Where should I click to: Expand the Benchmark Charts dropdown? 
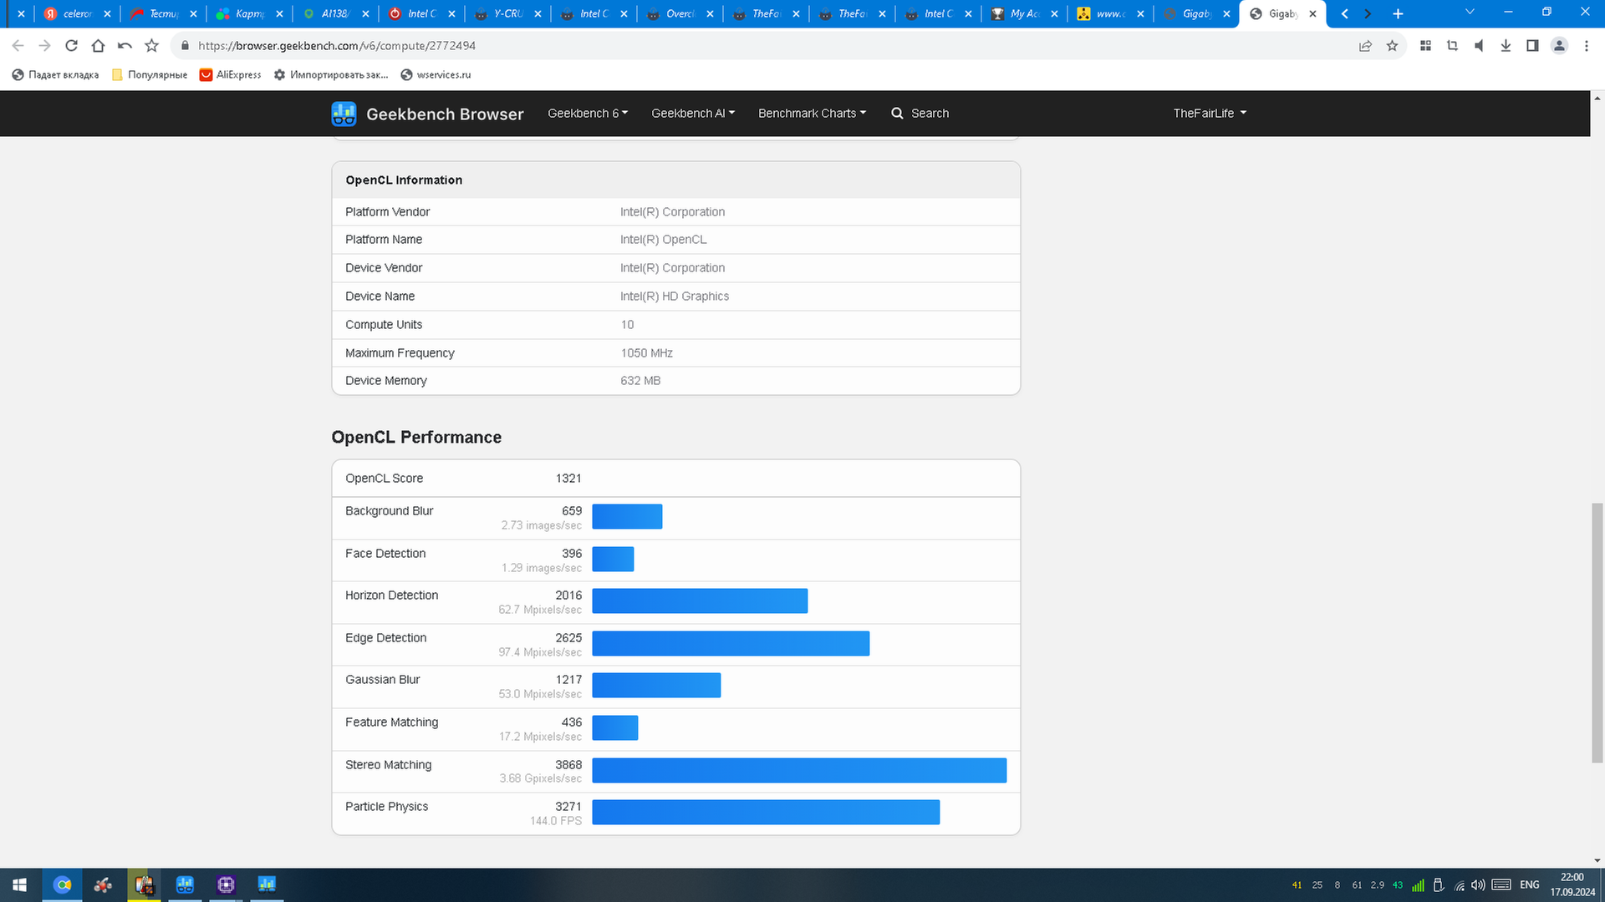click(812, 114)
